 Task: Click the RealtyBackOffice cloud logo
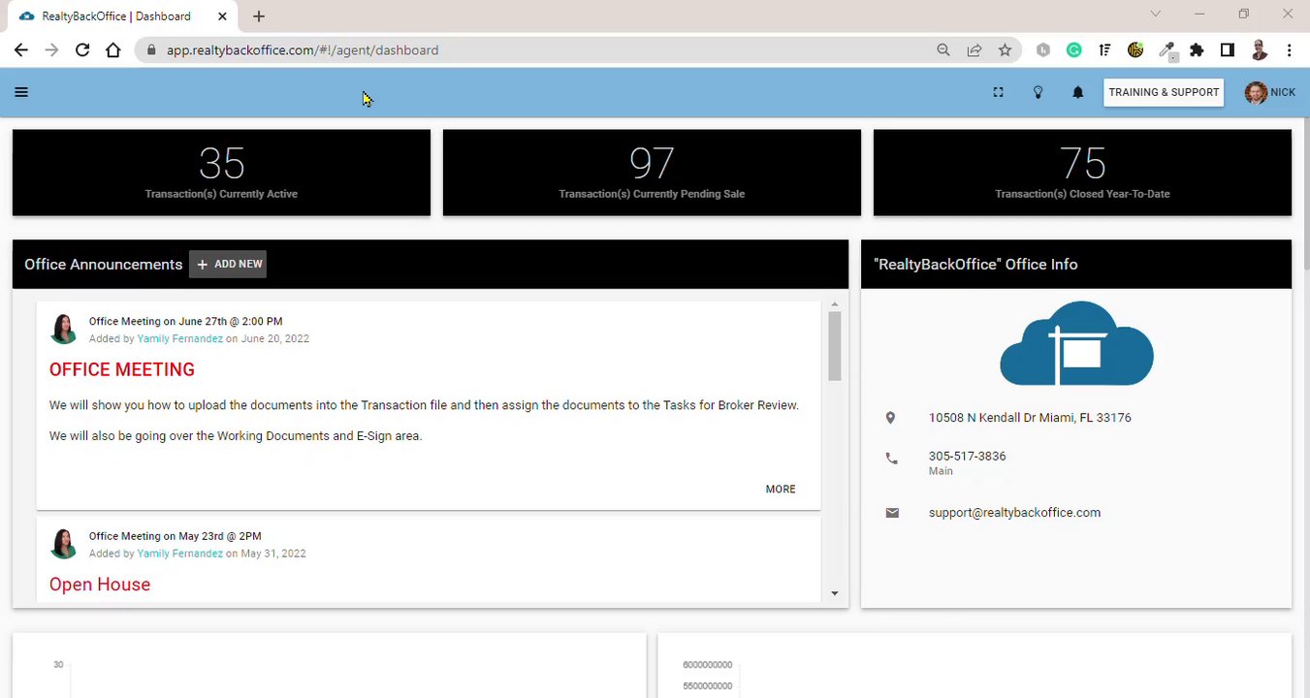click(x=1076, y=343)
